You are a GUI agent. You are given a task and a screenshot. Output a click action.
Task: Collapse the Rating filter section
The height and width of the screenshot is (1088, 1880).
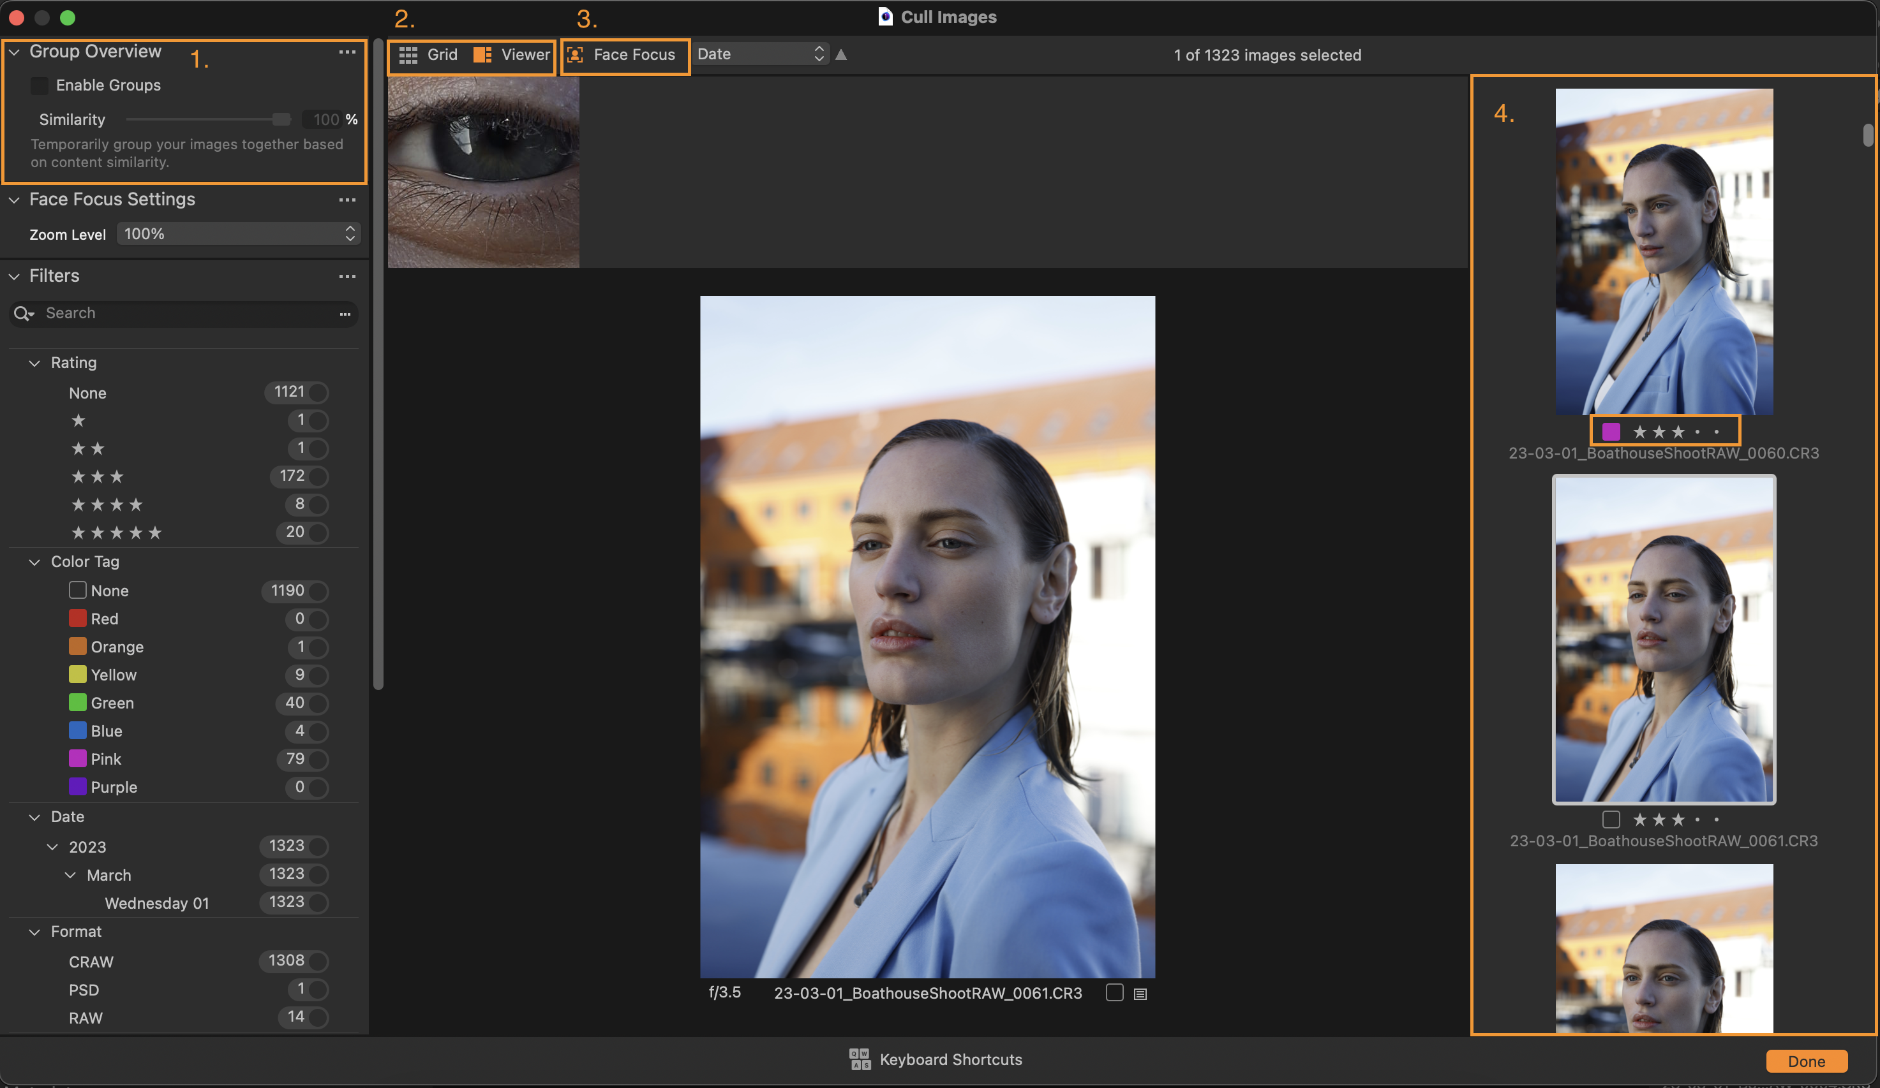[x=34, y=363]
